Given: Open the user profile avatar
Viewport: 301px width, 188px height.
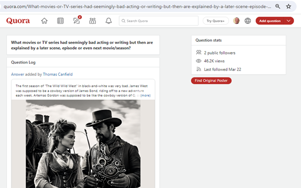Looking at the screenshot, I should [237, 21].
